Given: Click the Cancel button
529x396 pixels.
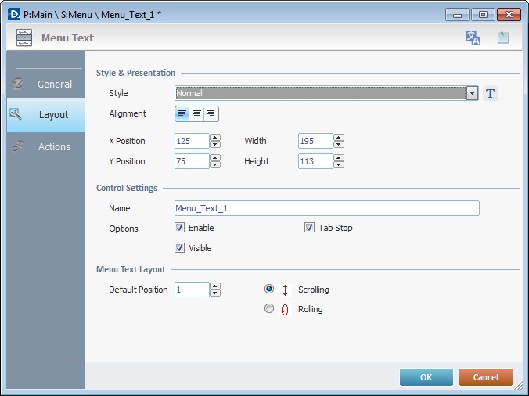Looking at the screenshot, I should click(485, 377).
